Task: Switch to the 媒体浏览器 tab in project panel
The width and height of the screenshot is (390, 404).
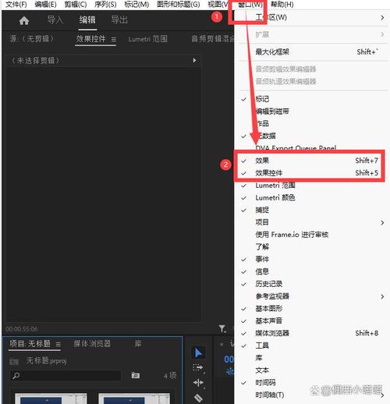Action: point(92,344)
